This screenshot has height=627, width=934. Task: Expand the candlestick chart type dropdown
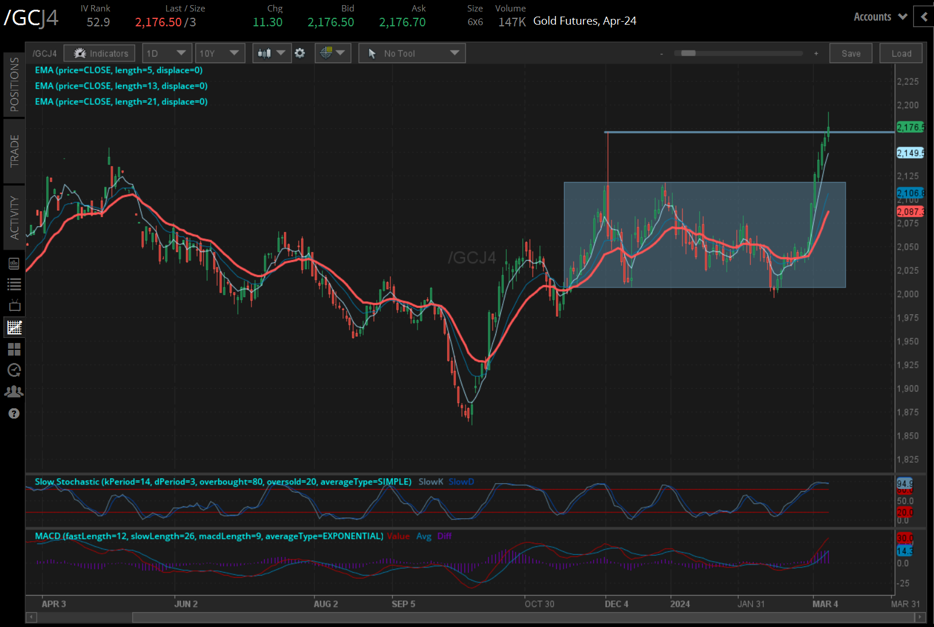[271, 53]
